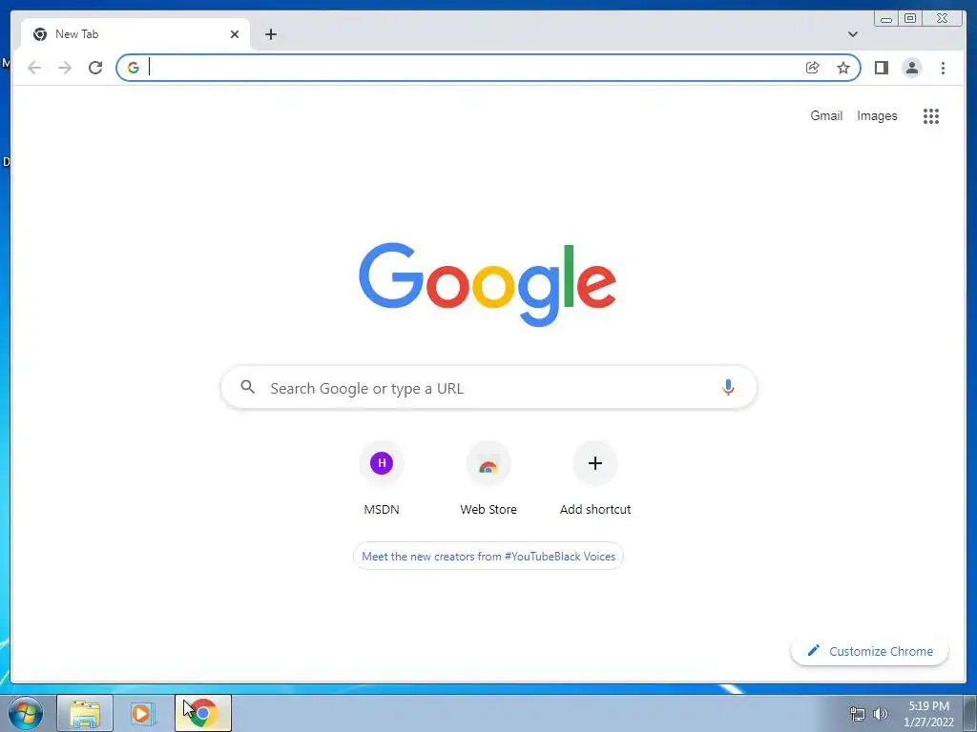Screen dimensions: 977x732
Task: Click the Customize Chrome button
Action: (870, 651)
